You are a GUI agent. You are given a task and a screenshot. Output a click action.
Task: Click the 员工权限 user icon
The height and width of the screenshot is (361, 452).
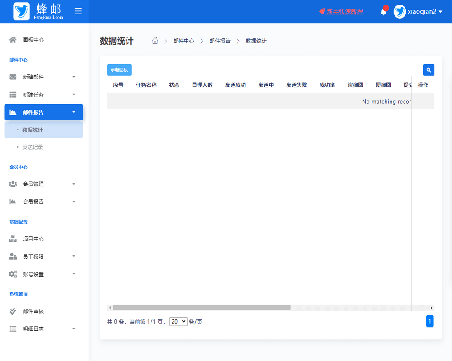click(14, 256)
